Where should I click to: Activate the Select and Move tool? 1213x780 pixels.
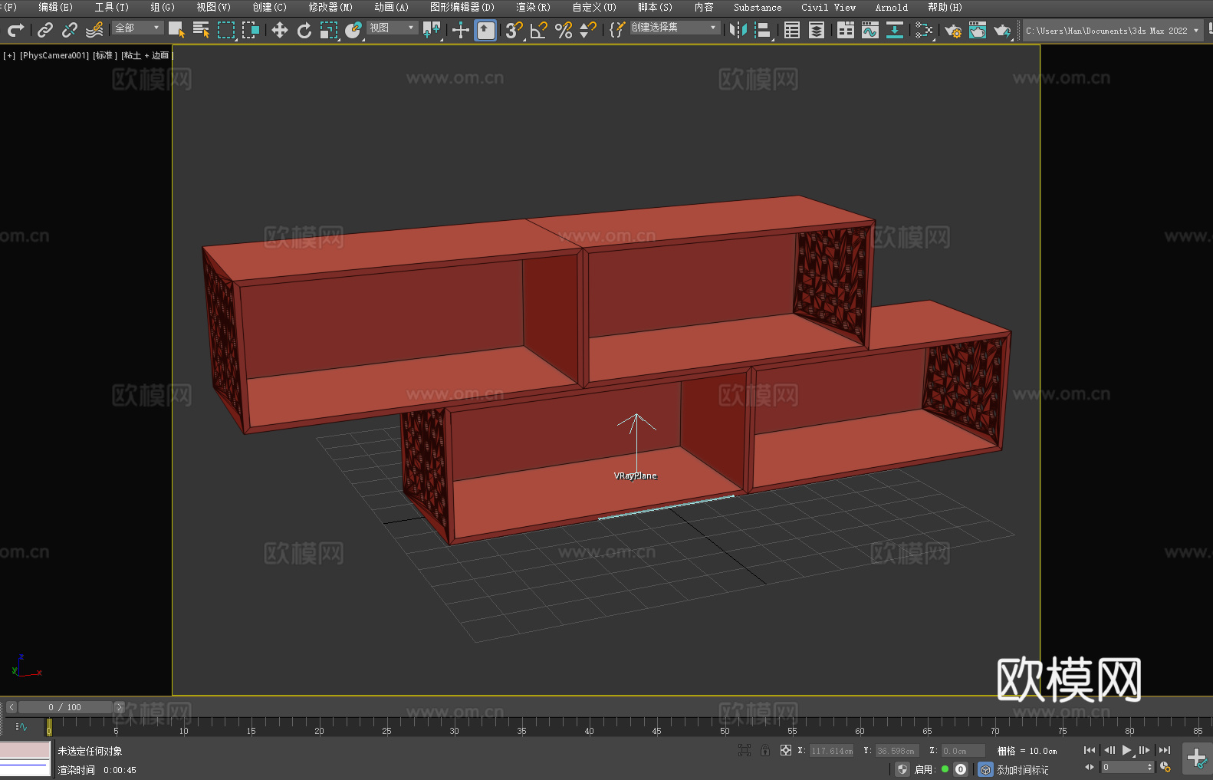pos(280,30)
